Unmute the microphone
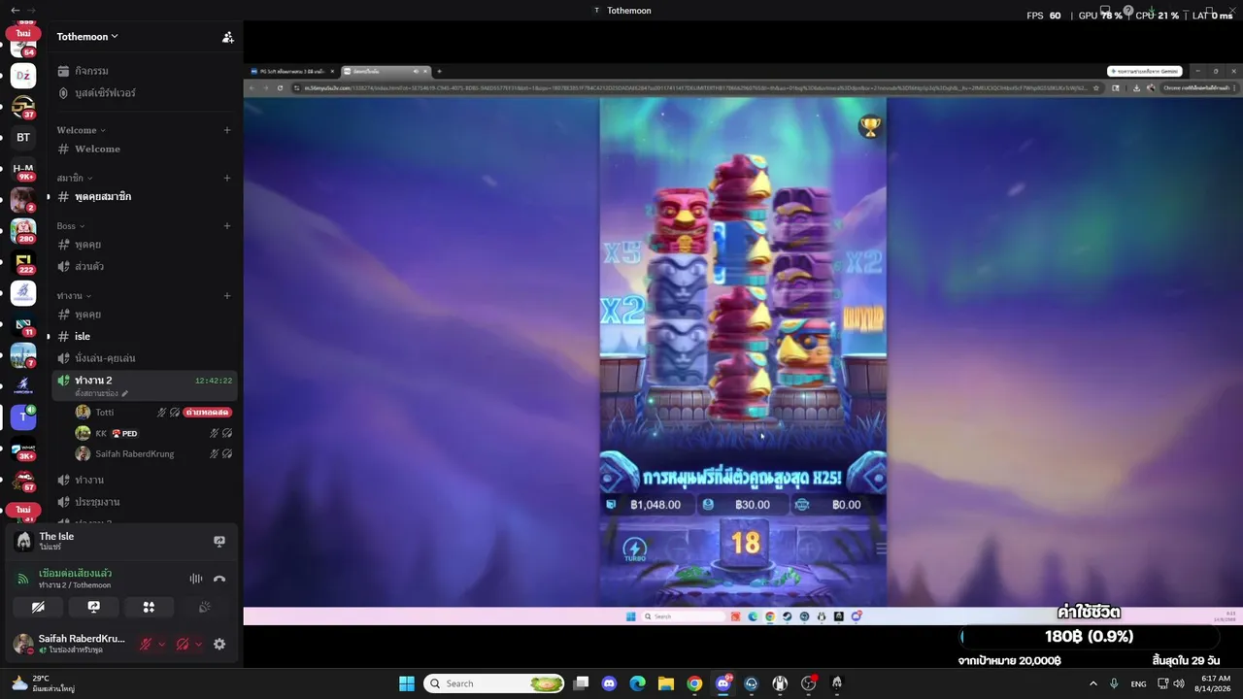1243x699 pixels. point(146,644)
